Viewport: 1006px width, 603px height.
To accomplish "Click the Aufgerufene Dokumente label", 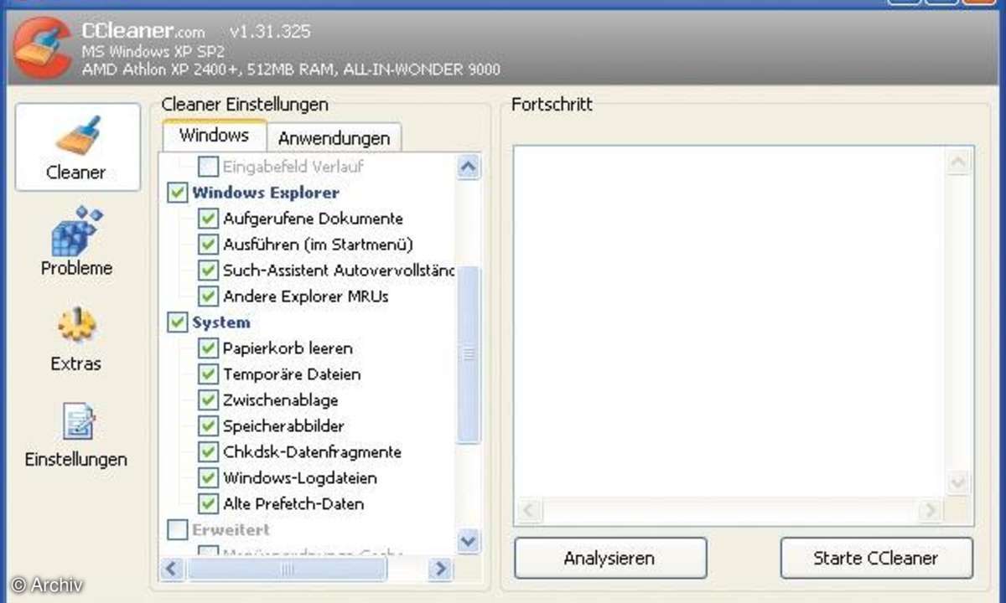I will 313,219.
